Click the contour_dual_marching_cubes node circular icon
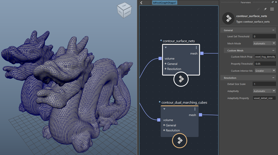 pyautogui.click(x=179, y=140)
